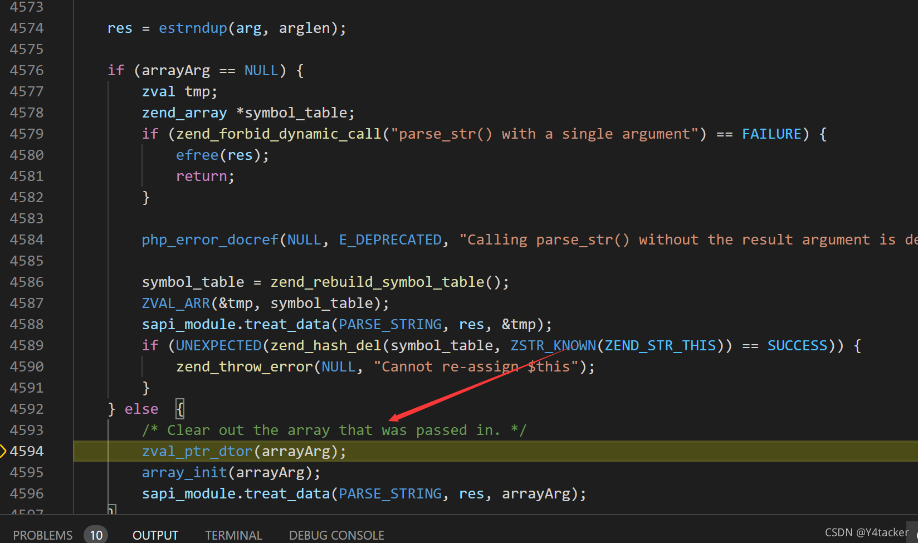Viewport: 918px width, 543px height.
Task: Click the UNEXPECTED macro on line 4589
Action: [x=218, y=346]
